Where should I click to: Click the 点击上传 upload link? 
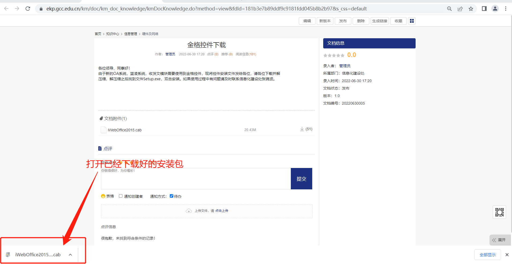(222, 211)
